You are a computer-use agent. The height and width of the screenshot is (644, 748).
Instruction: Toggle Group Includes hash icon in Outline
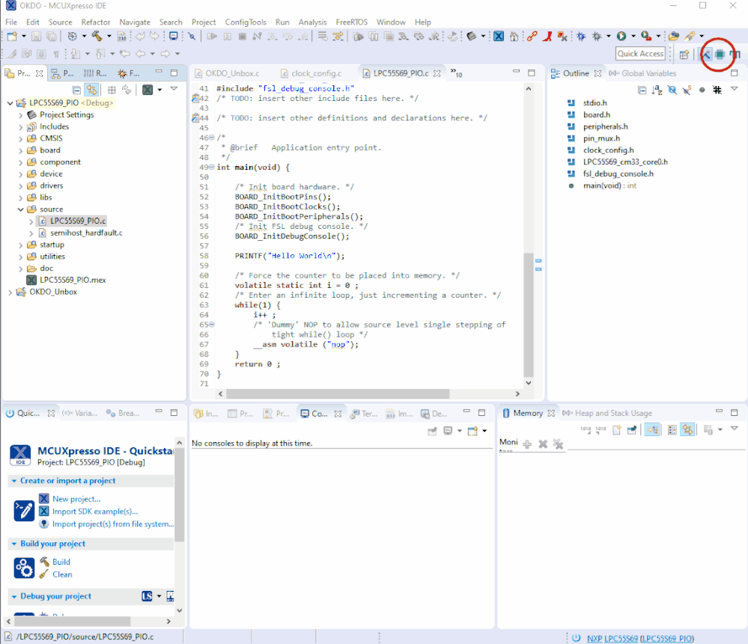click(x=717, y=90)
